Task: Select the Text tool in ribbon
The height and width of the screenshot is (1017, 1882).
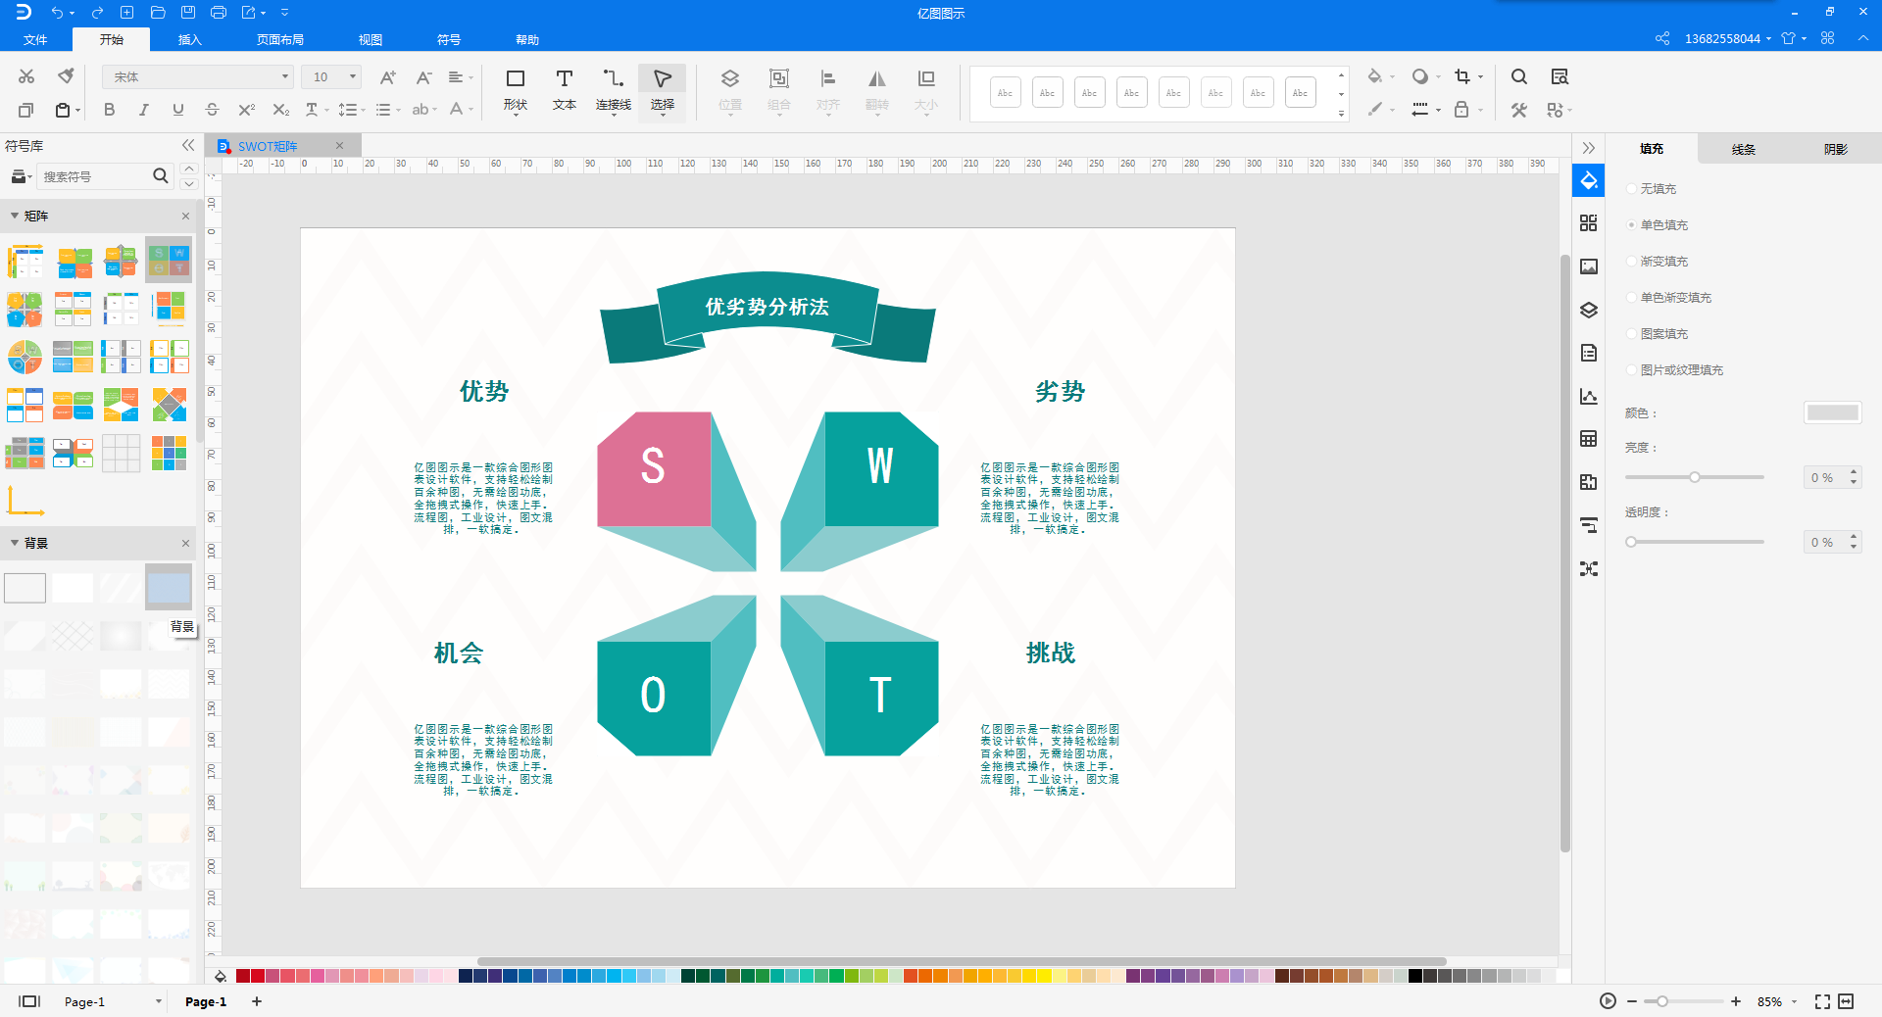Action: (564, 88)
